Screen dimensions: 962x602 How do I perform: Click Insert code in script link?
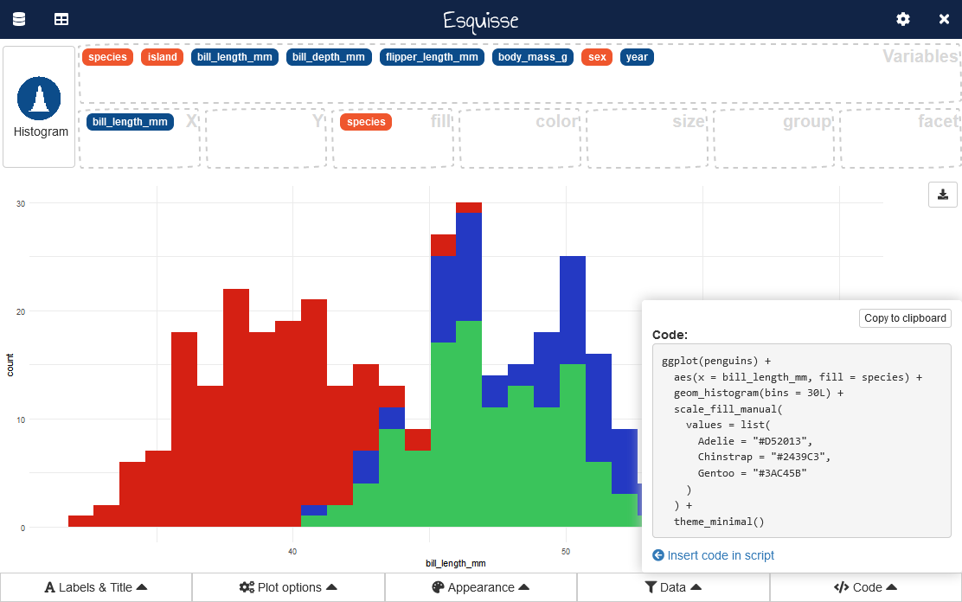coord(720,555)
